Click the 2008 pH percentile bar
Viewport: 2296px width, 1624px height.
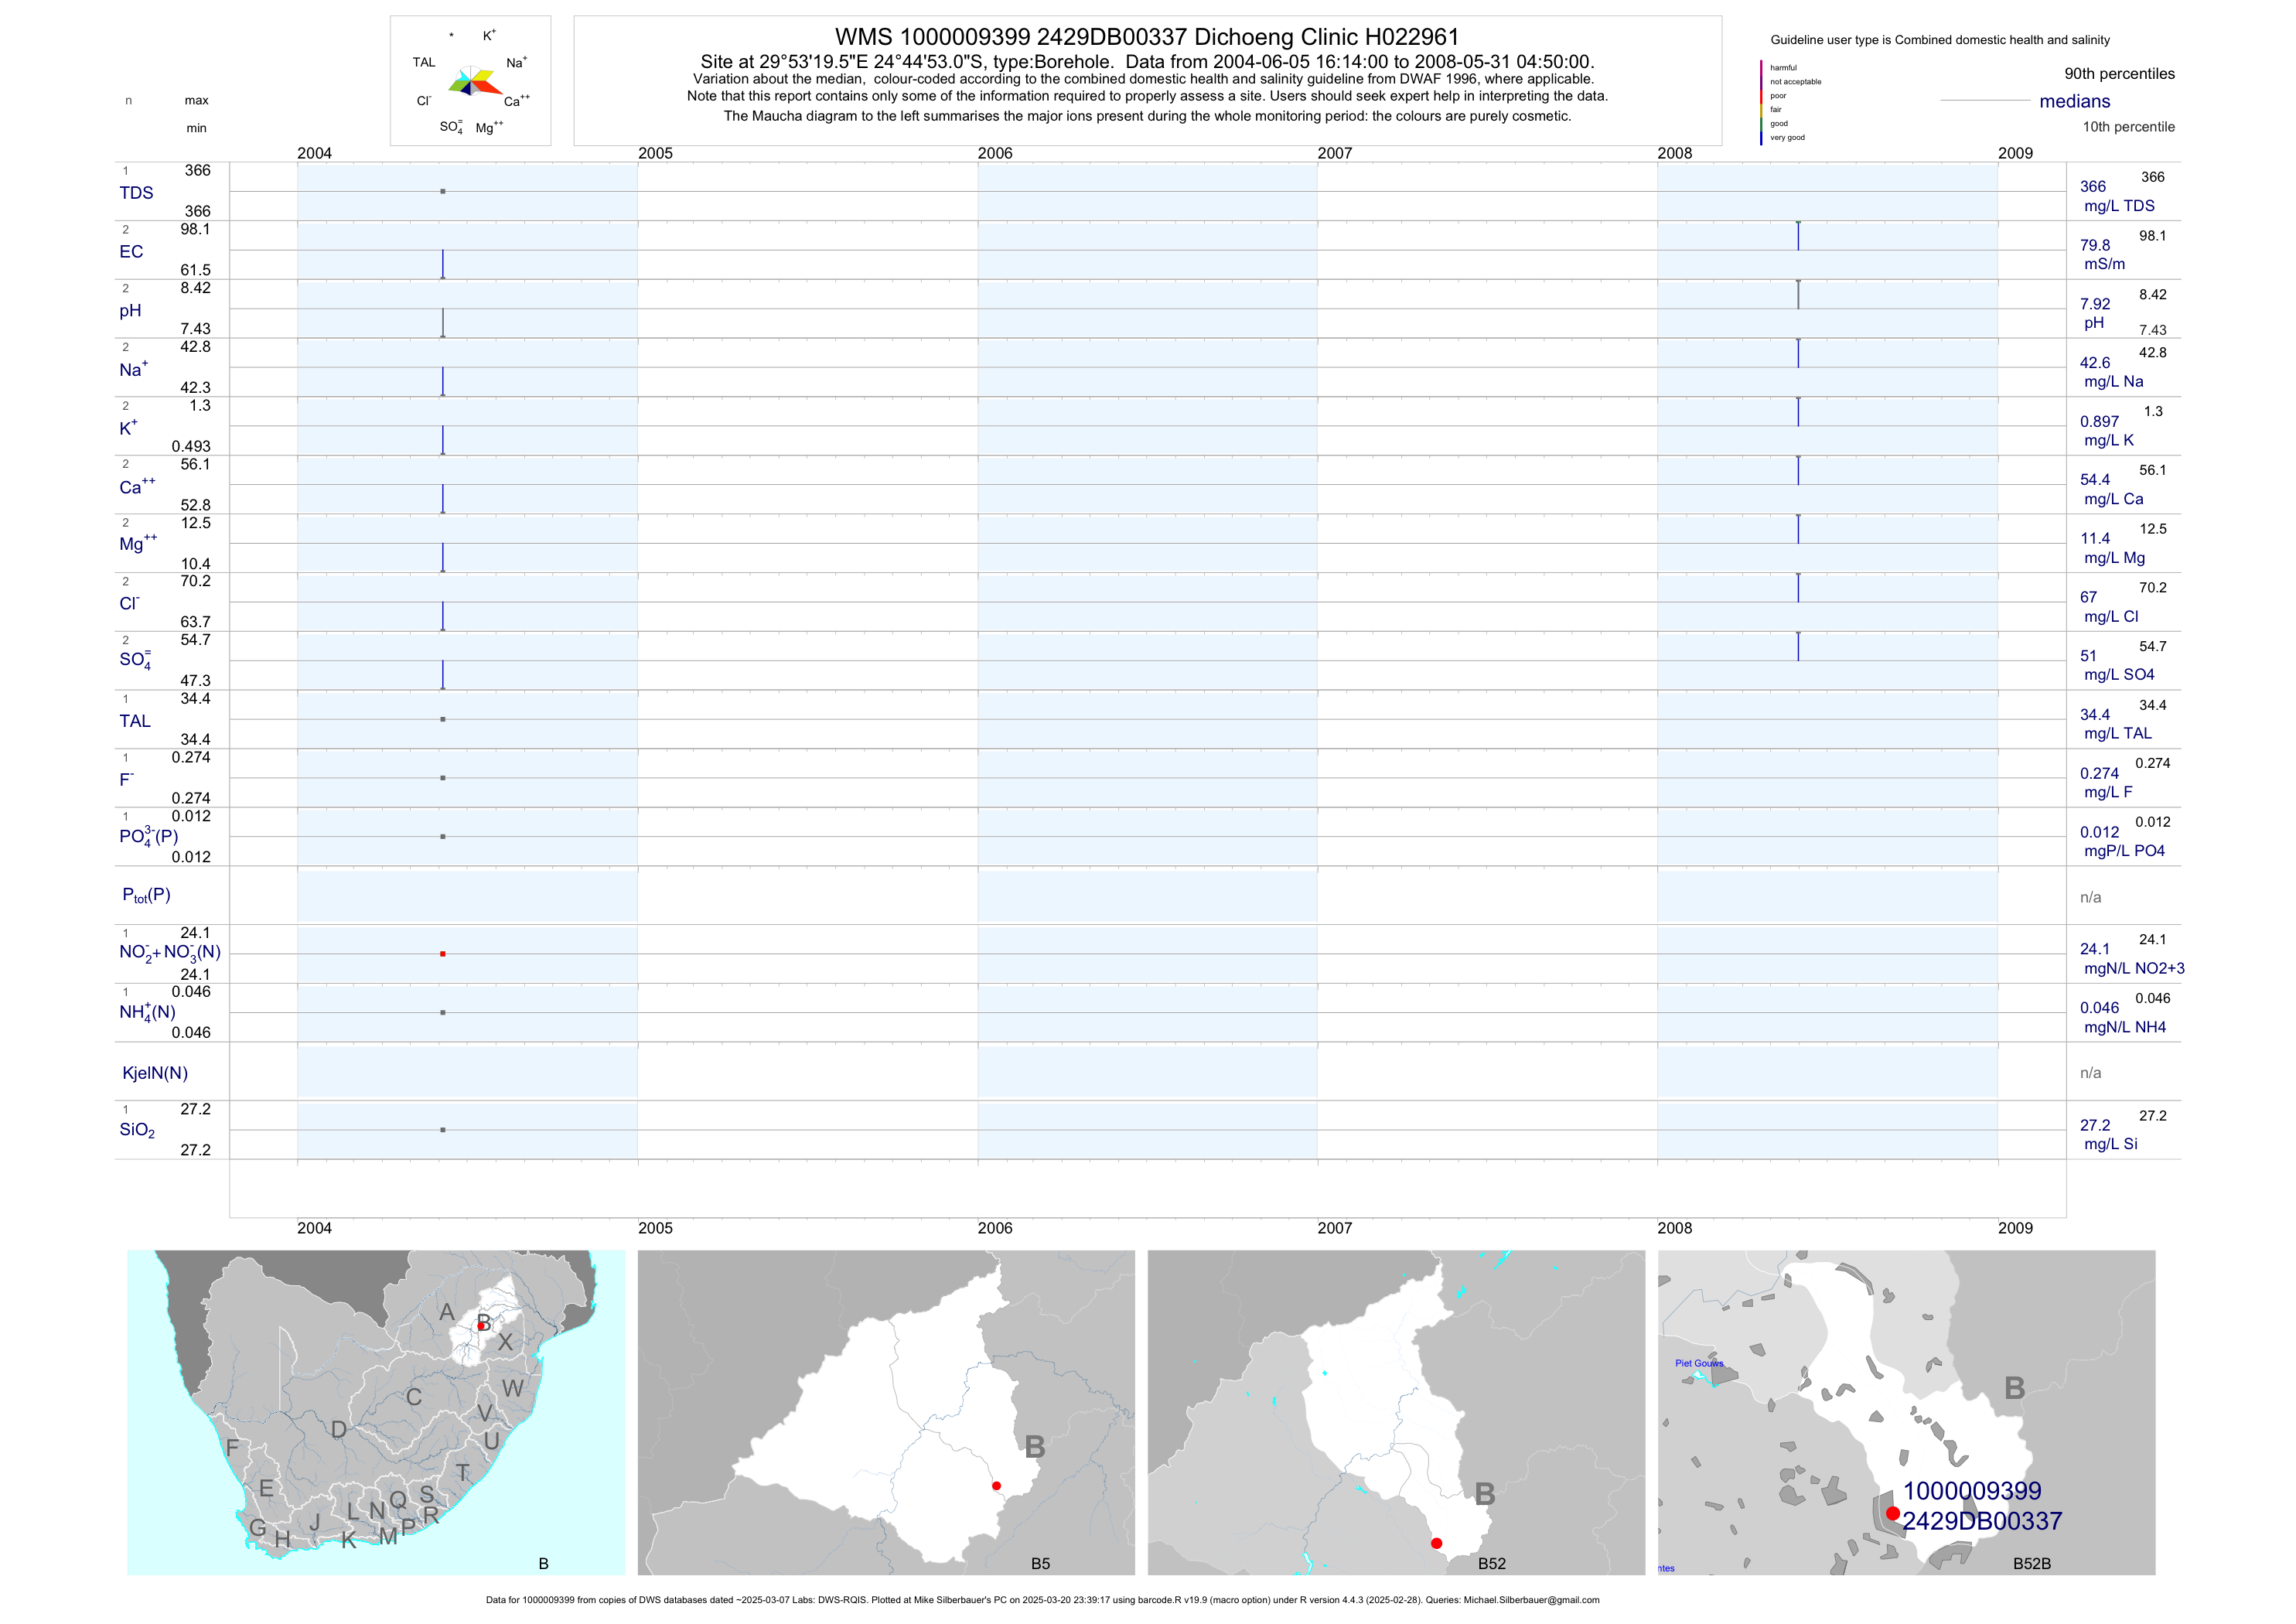point(1798,294)
